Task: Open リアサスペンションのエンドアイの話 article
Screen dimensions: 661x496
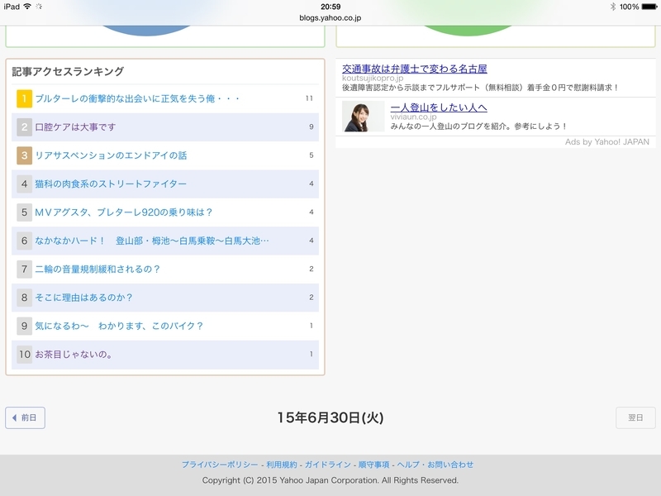Action: click(111, 155)
